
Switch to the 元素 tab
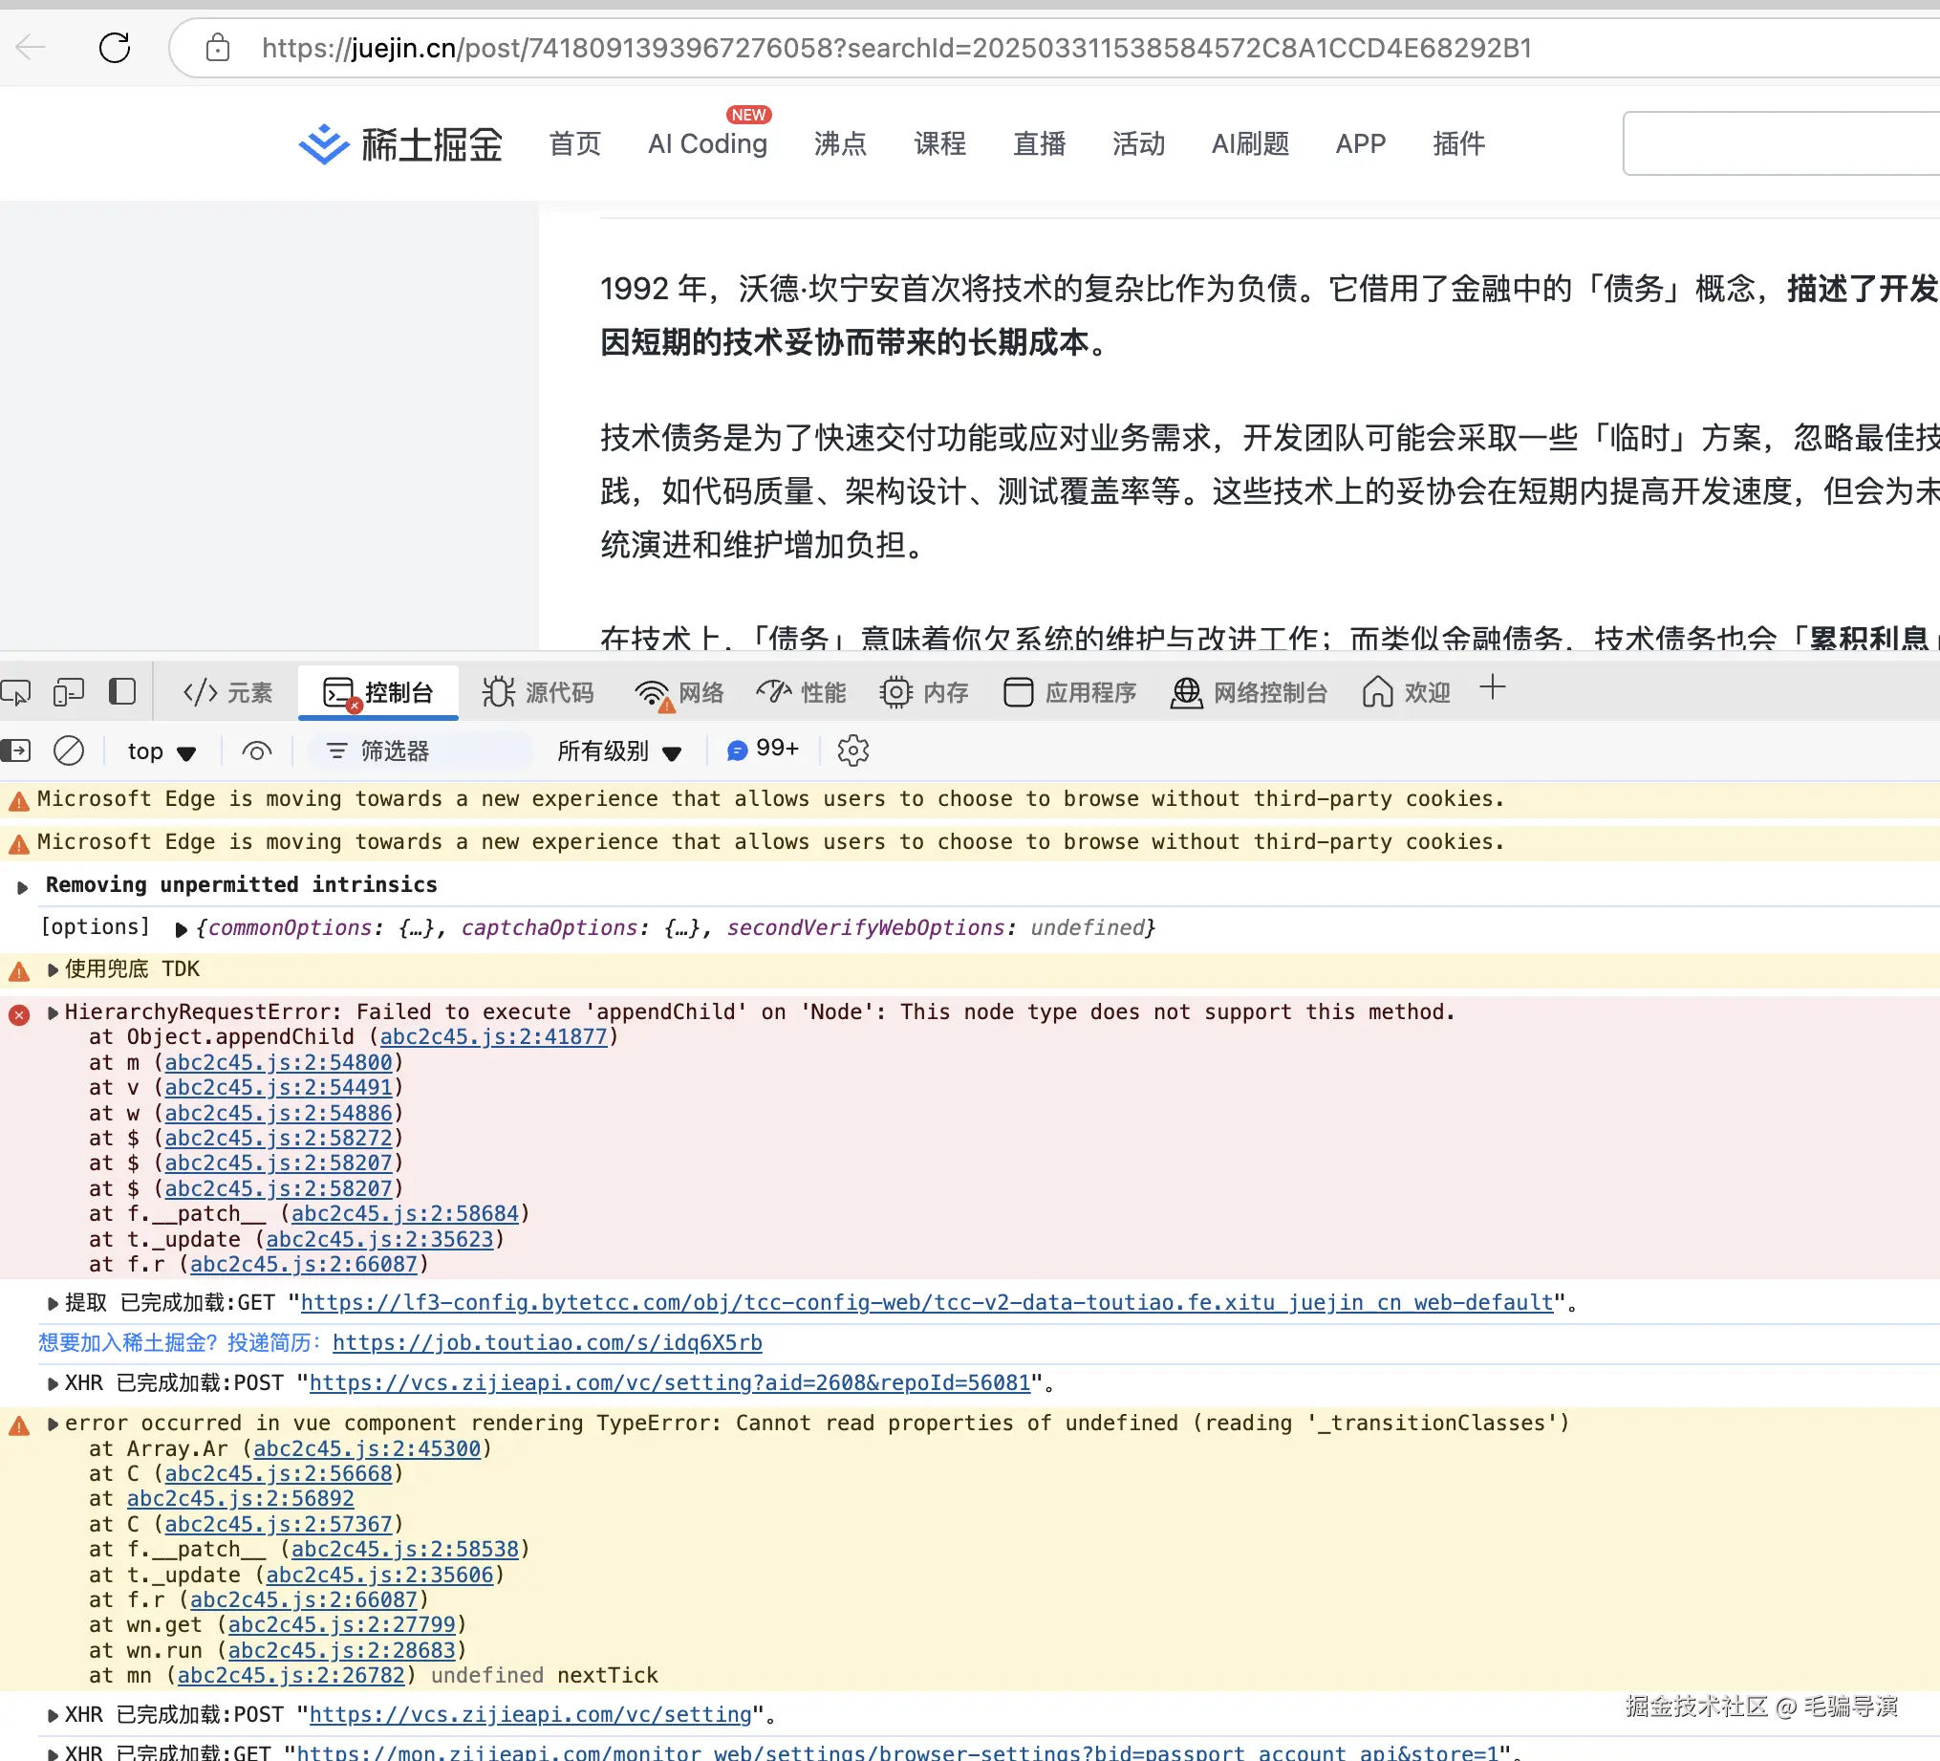click(x=228, y=693)
